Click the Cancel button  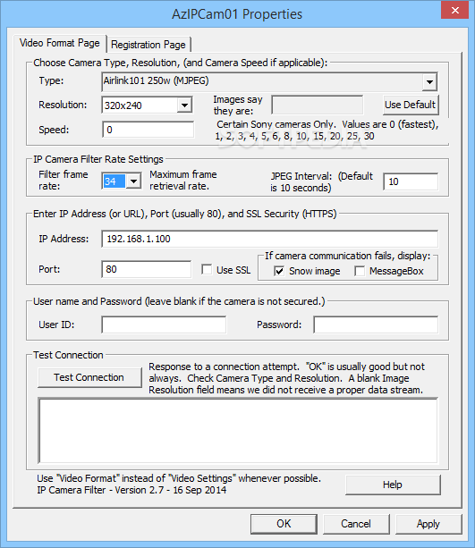click(x=356, y=524)
